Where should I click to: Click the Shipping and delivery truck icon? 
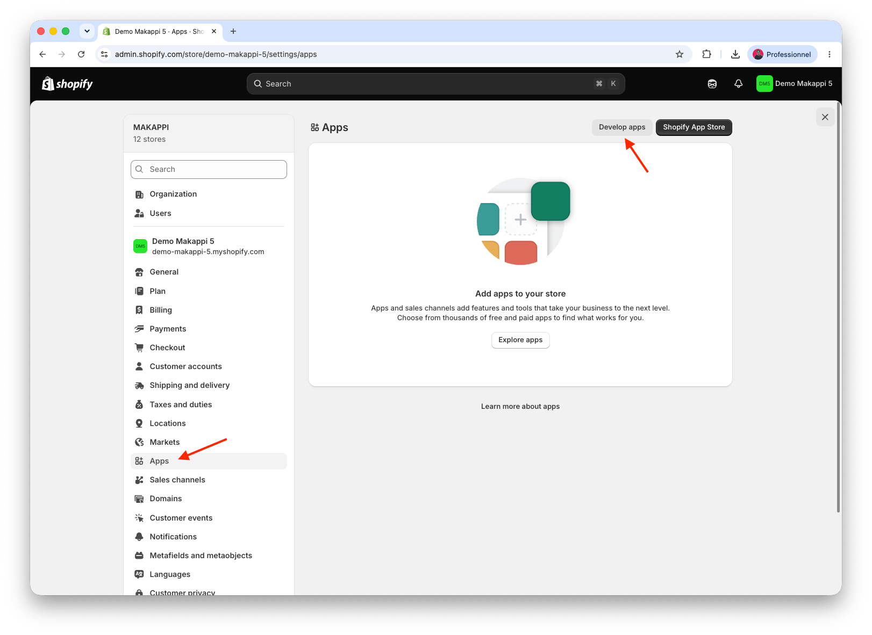pos(139,386)
